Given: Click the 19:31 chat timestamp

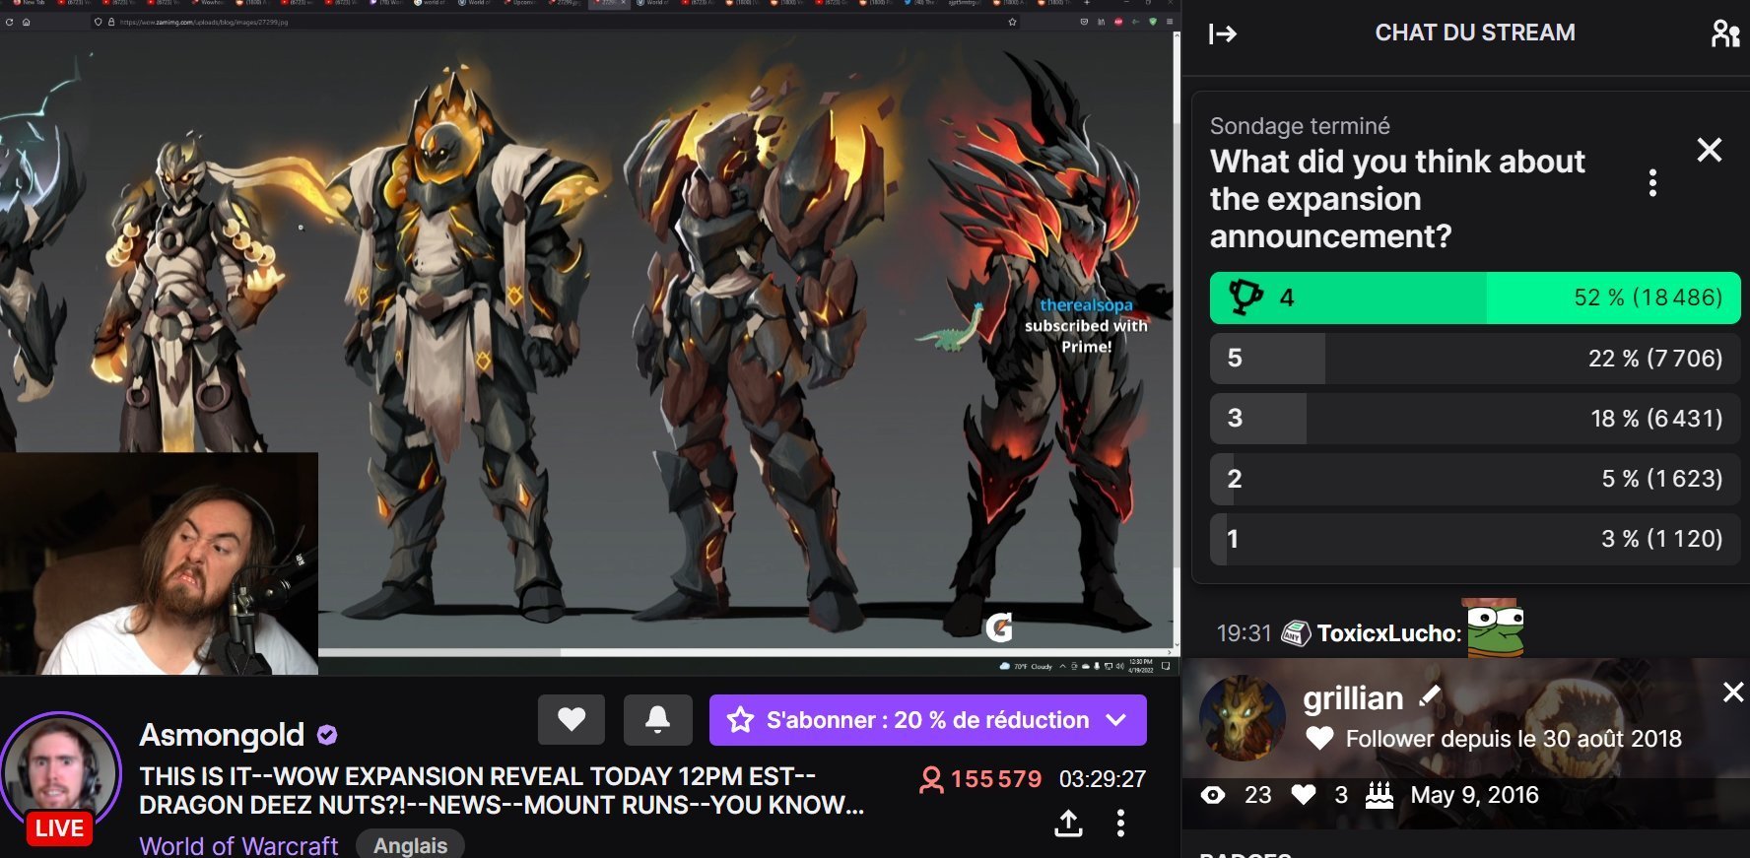Looking at the screenshot, I should pos(1244,633).
